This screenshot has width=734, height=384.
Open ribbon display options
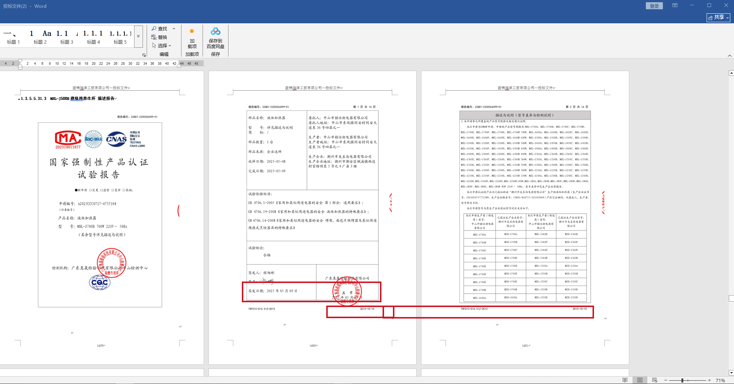click(675, 6)
